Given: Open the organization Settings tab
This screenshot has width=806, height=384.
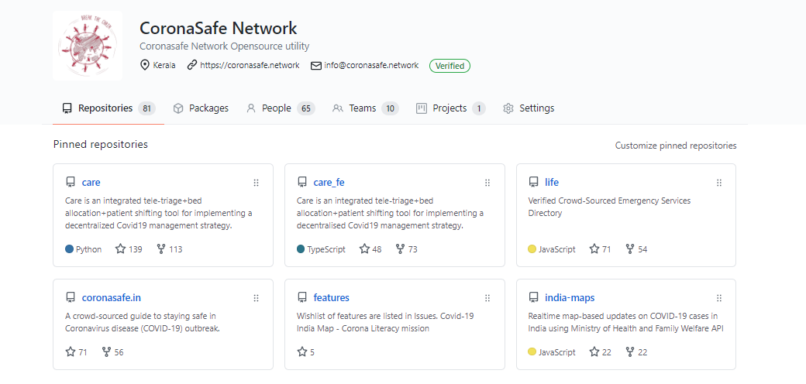Looking at the screenshot, I should (x=529, y=108).
